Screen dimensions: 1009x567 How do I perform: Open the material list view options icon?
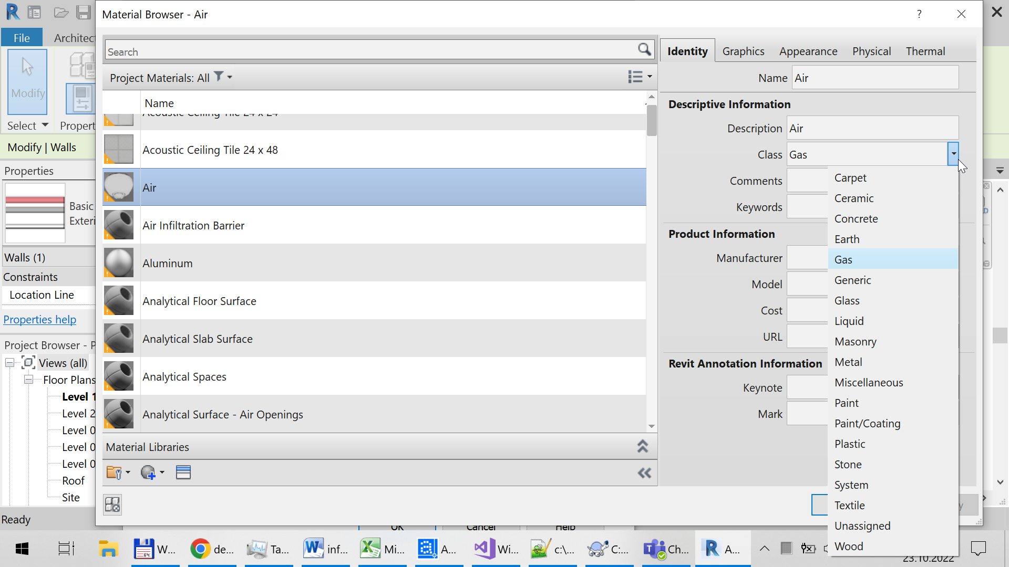(640, 77)
